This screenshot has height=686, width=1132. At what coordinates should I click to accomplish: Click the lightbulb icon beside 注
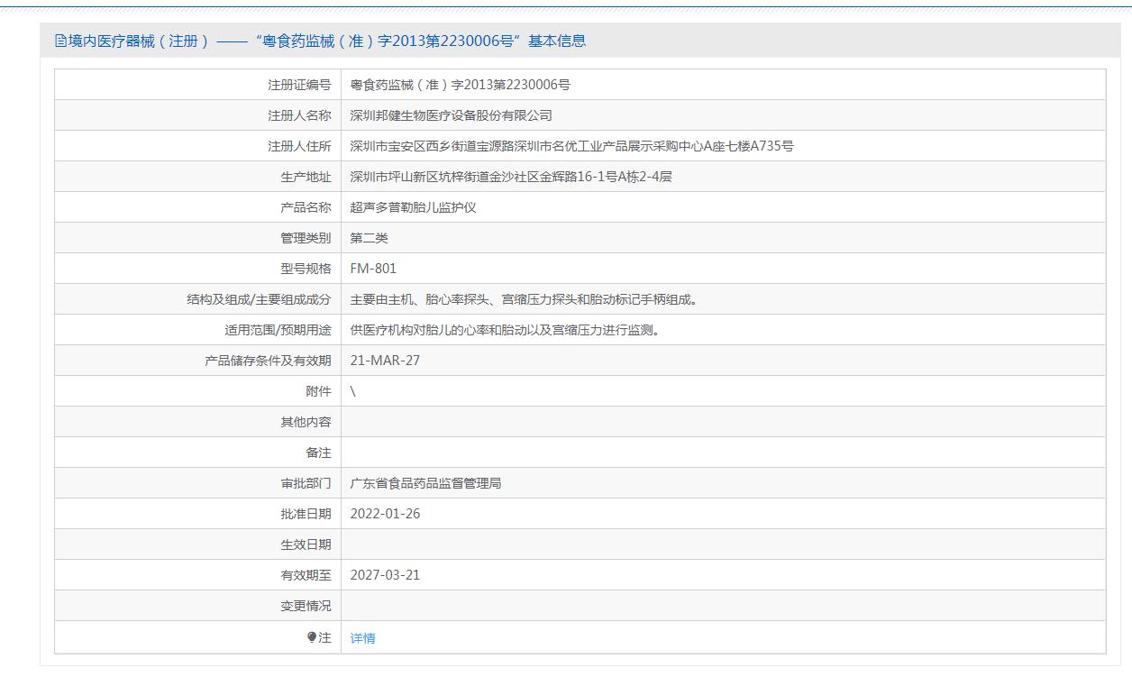point(312,637)
